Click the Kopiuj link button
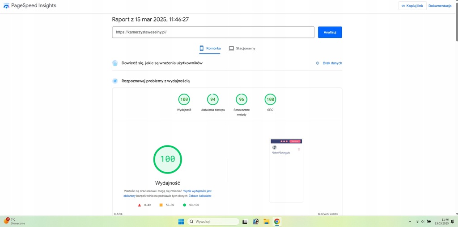Viewport: 458px width, 227px height. [x=412, y=6]
